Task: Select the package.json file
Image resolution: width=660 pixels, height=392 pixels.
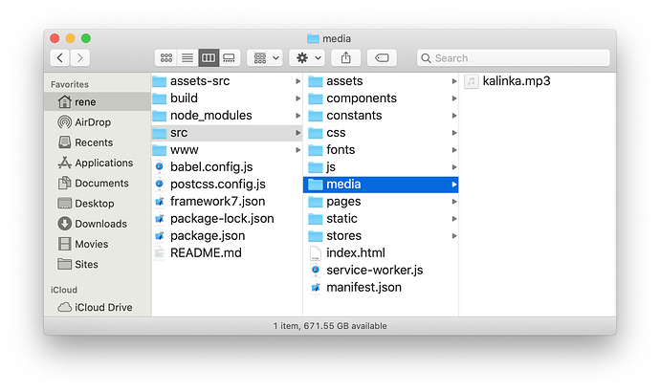Action: [227, 235]
